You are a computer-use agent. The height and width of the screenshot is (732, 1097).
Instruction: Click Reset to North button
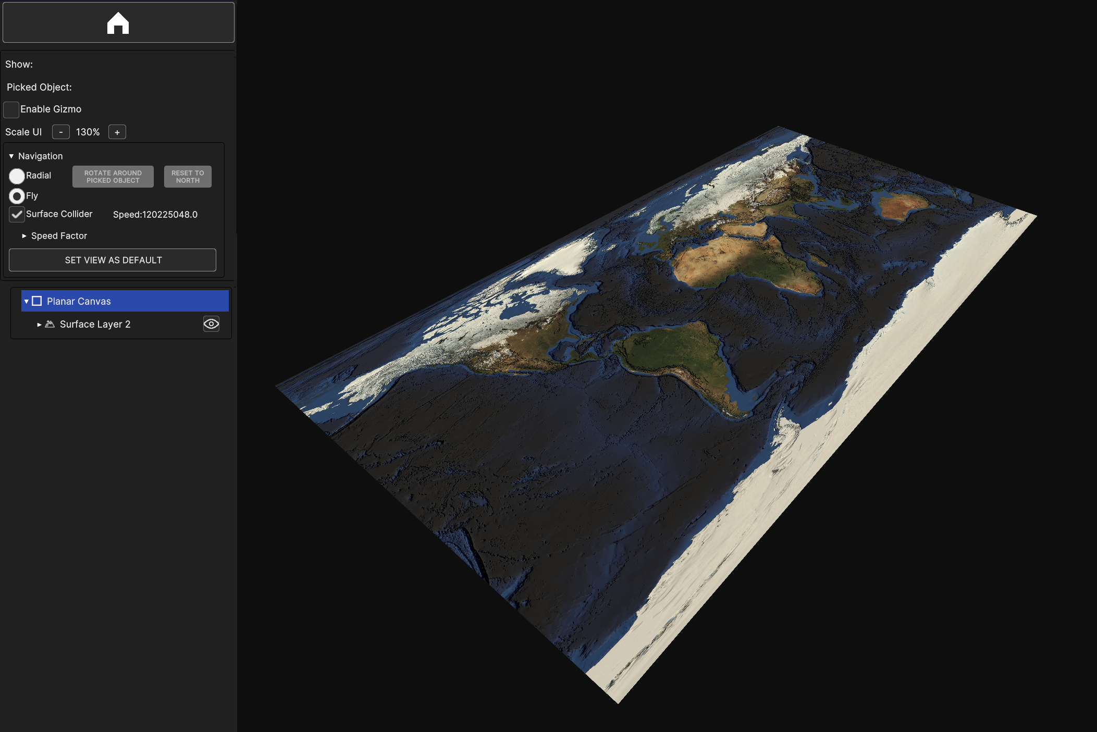[x=188, y=177]
